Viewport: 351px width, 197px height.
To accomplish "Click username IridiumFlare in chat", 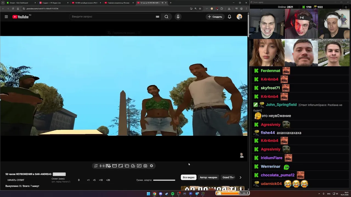I will click(x=271, y=158).
